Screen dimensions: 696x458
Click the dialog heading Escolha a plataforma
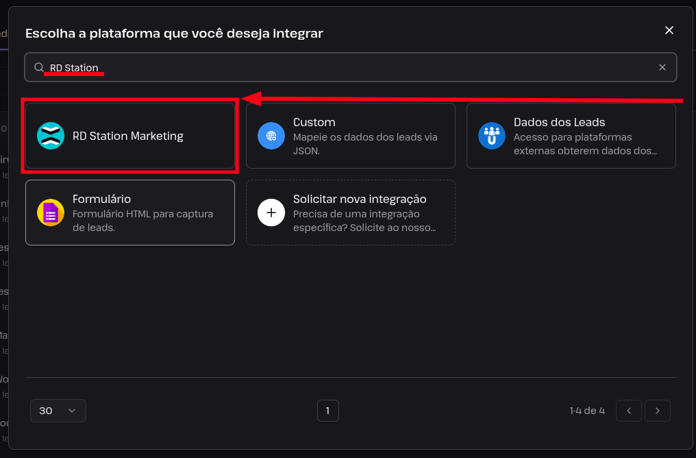pyautogui.click(x=174, y=34)
